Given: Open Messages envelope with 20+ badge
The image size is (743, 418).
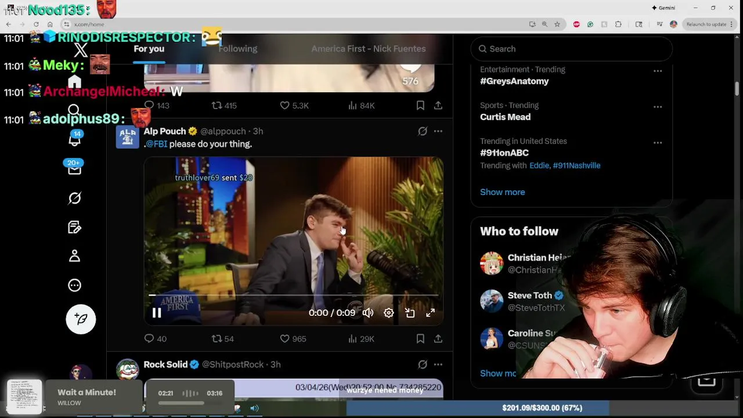Looking at the screenshot, I should click(74, 168).
